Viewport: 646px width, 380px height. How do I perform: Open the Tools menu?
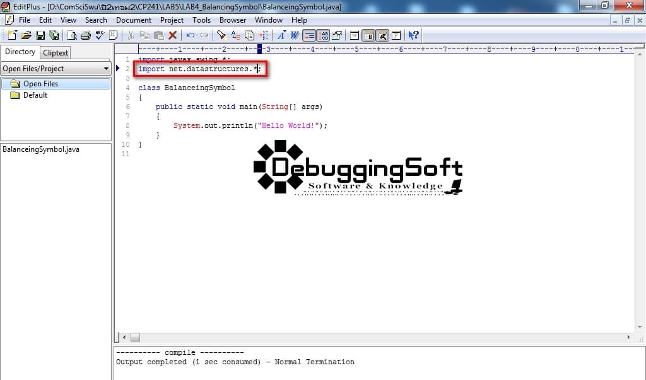201,20
